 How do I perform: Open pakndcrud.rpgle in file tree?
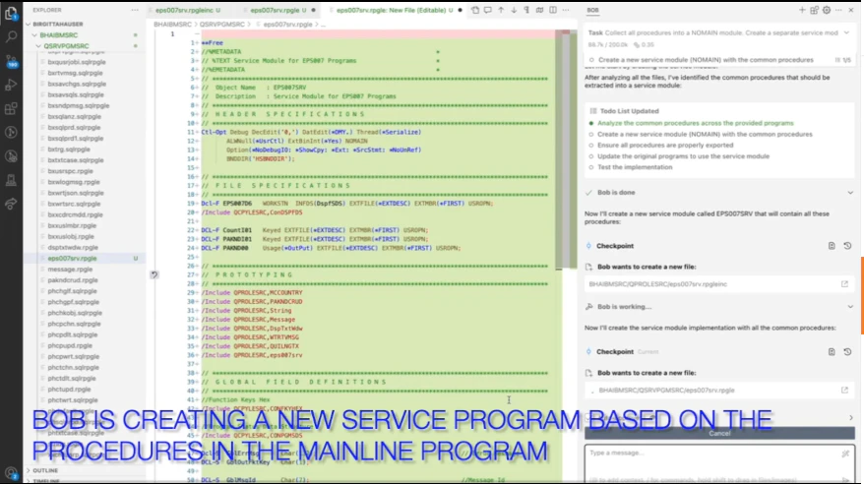73,280
